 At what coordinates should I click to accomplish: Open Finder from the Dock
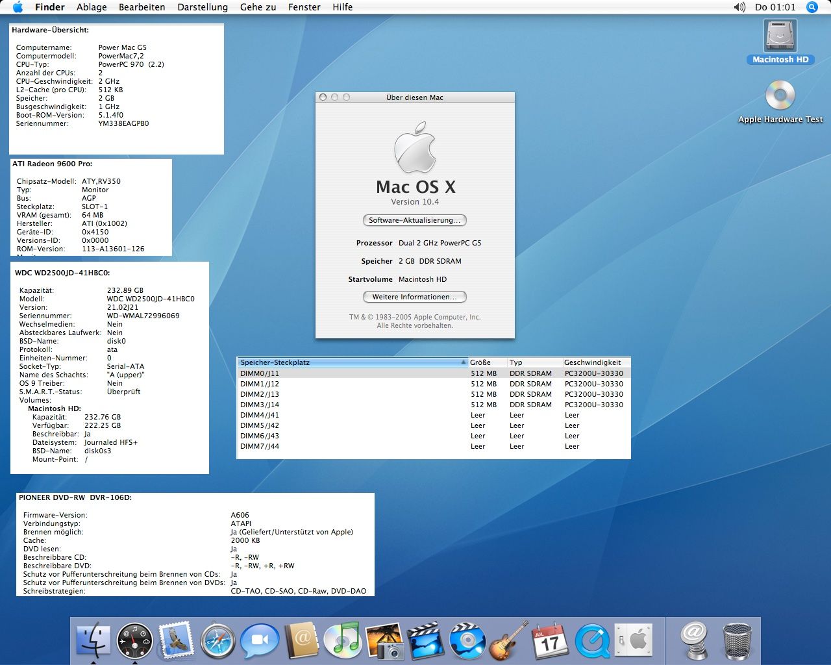click(93, 640)
